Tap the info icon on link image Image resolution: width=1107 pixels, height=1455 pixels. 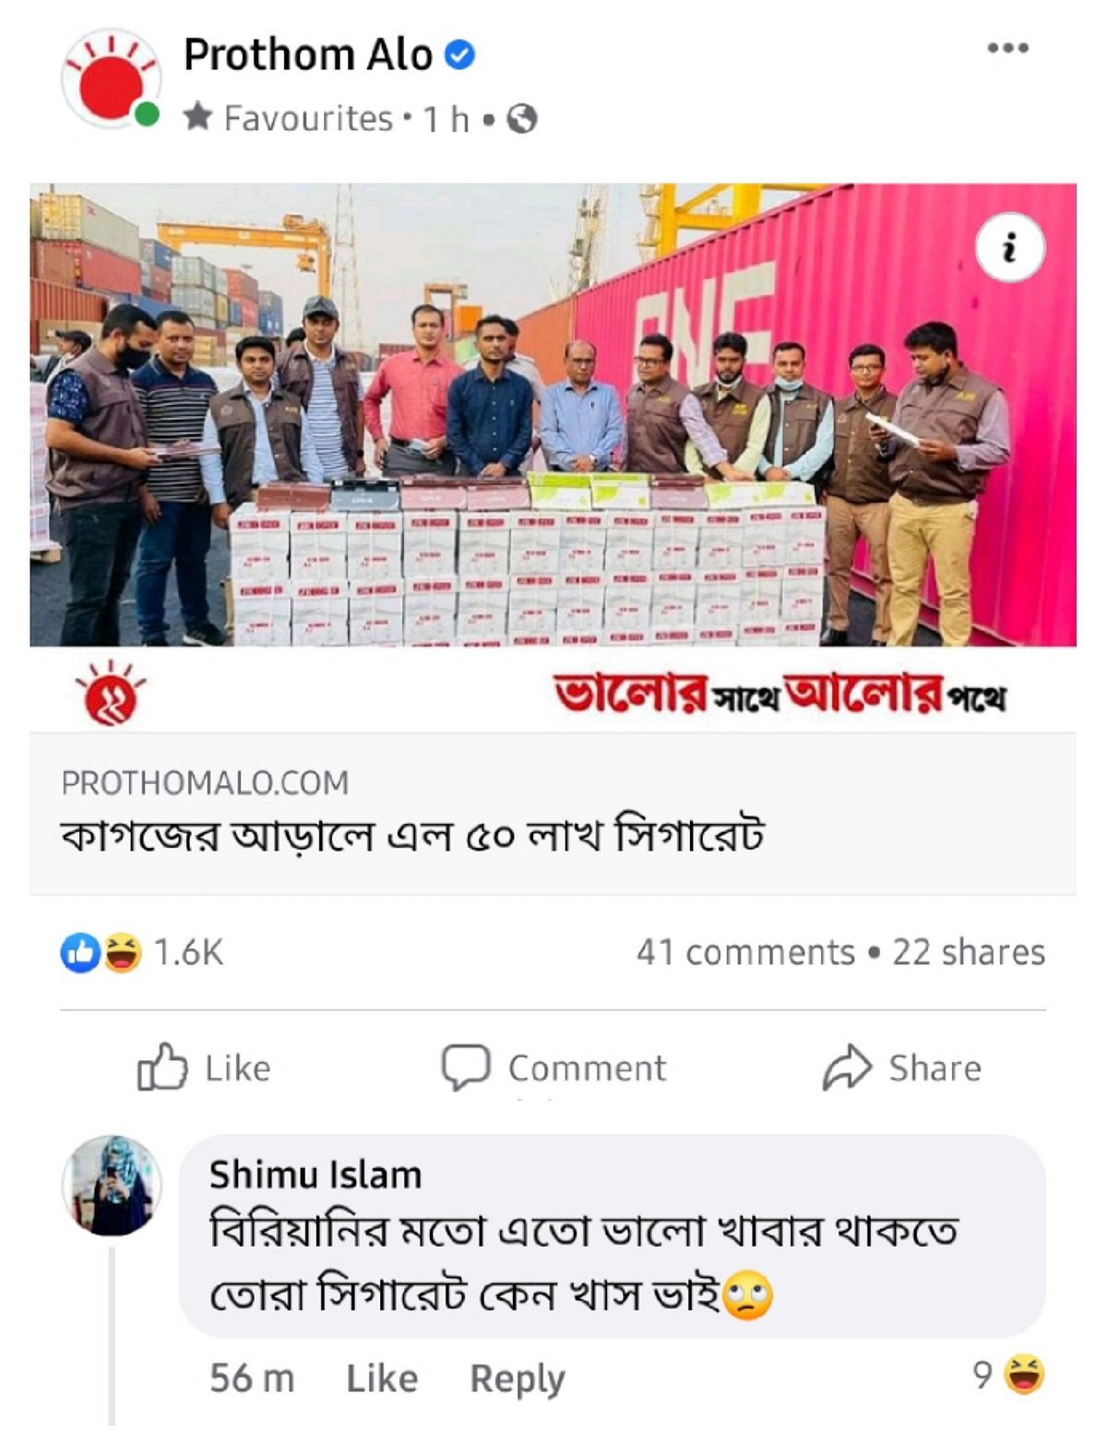(1010, 247)
